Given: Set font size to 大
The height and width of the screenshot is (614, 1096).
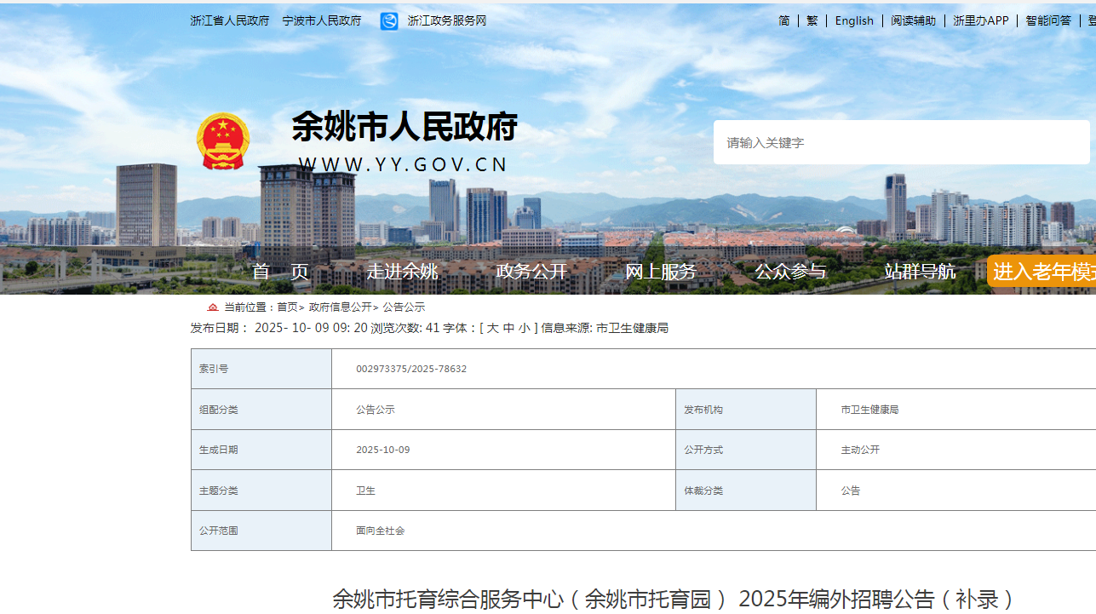Looking at the screenshot, I should click(x=492, y=329).
